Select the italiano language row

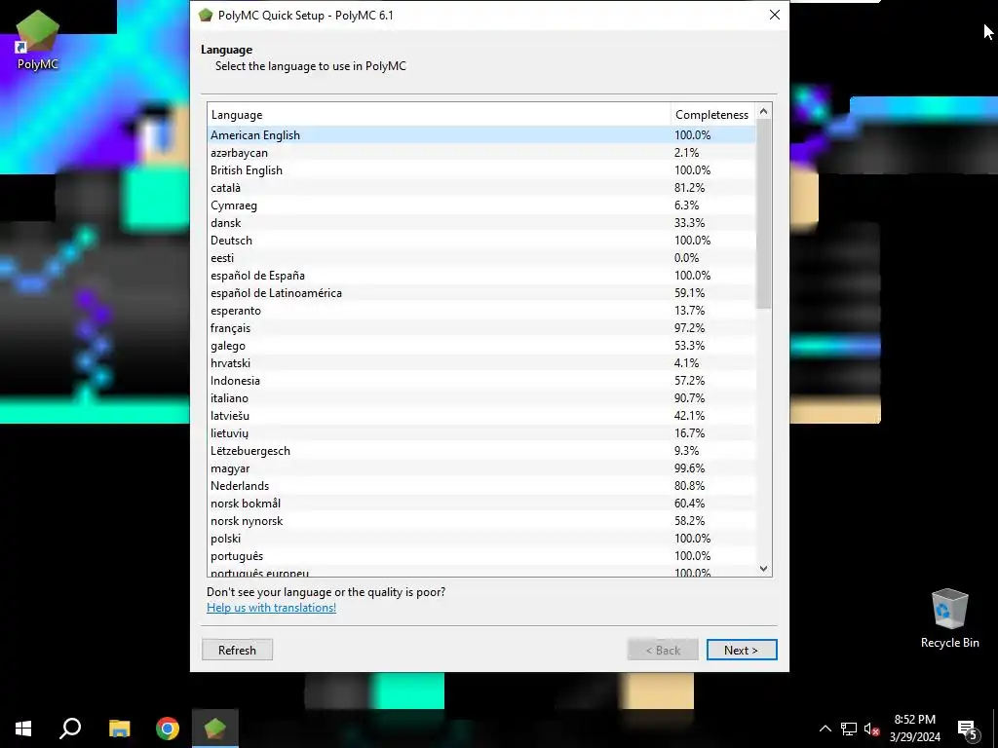(x=481, y=398)
